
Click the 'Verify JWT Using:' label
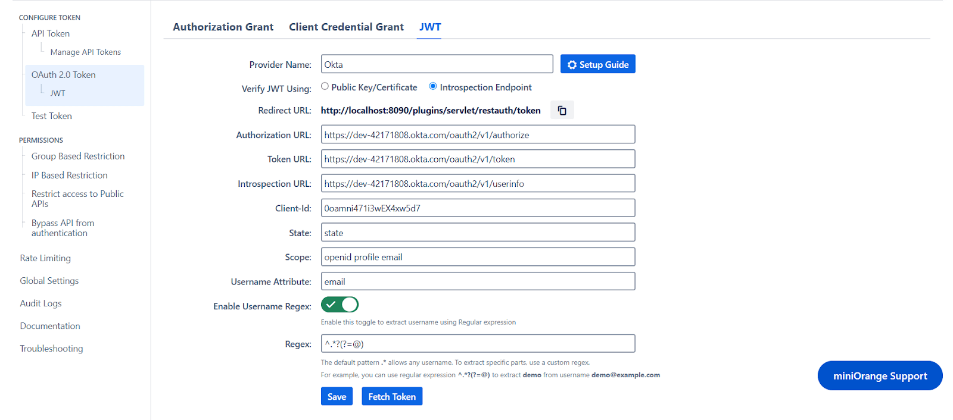pos(276,89)
